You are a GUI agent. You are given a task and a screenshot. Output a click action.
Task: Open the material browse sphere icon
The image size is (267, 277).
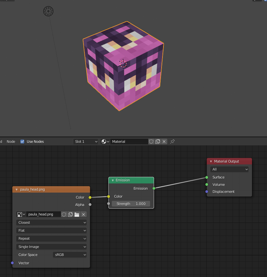click(x=105, y=142)
